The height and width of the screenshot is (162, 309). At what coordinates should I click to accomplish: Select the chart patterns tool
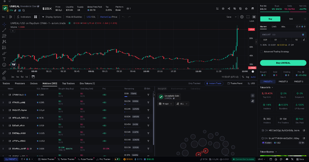[x=4, y=41]
